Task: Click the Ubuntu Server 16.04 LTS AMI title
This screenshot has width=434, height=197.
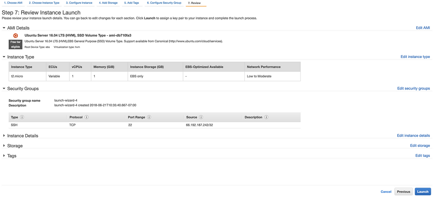Action: pyautogui.click(x=78, y=35)
